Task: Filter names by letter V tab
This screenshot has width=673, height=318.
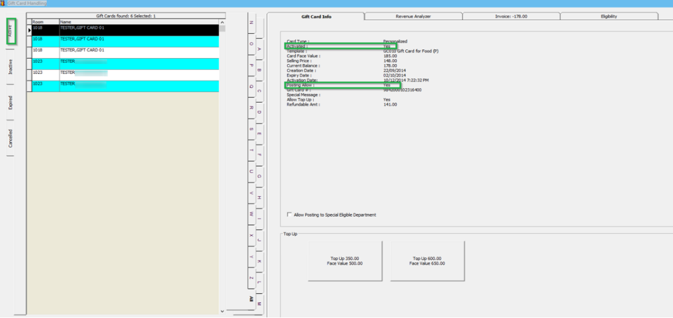Action: [x=251, y=193]
